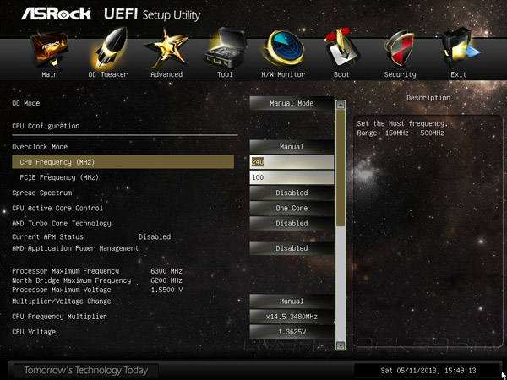The width and height of the screenshot is (507, 380).
Task: Click the 'Current APM Status' text
Action: (47, 236)
